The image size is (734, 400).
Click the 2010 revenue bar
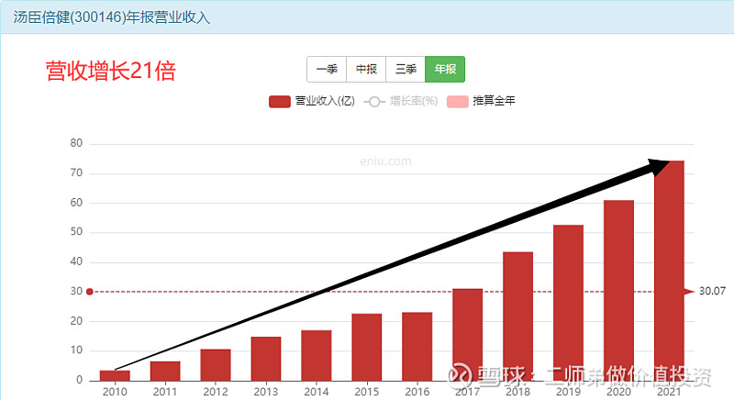[x=115, y=375]
